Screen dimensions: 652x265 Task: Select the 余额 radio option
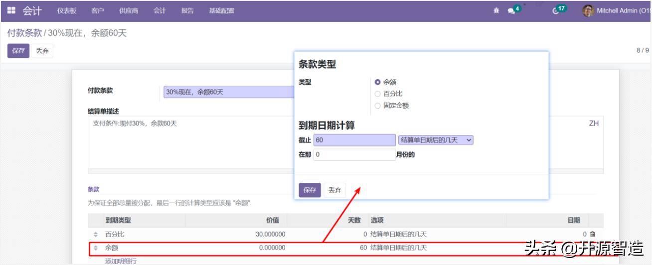click(377, 82)
